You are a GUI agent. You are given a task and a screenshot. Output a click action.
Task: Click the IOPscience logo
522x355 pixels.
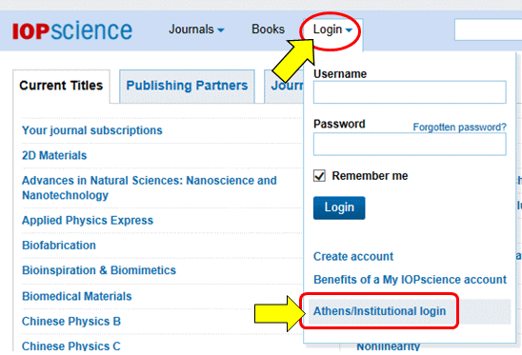tap(72, 31)
